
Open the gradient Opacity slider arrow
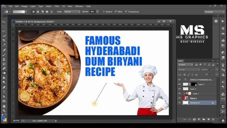click(98, 12)
